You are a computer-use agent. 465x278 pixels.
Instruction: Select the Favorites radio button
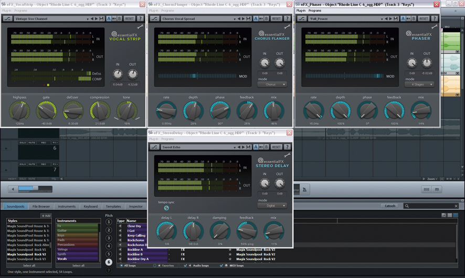(155, 265)
